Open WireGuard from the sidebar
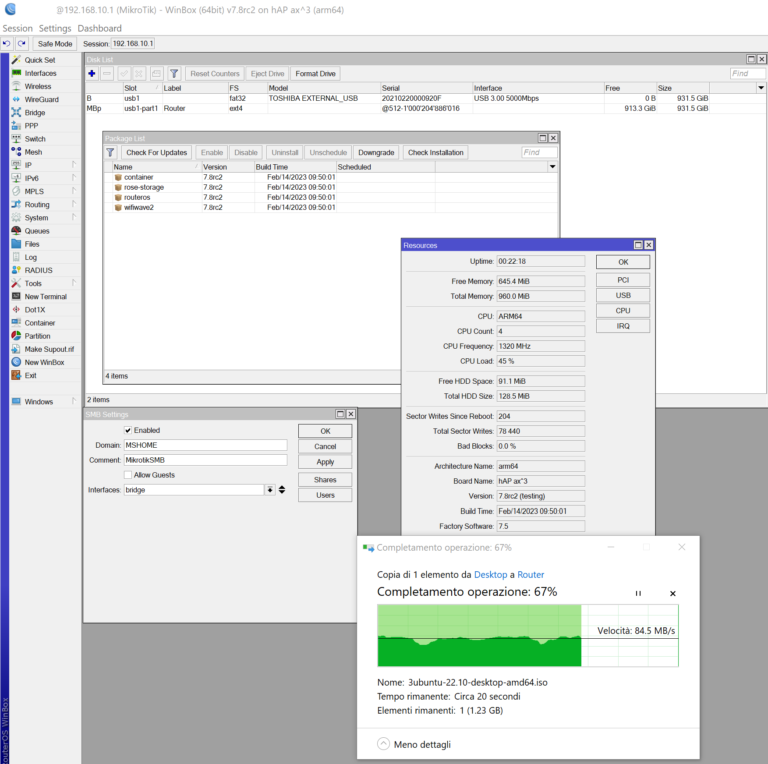This screenshot has width=768, height=764. coord(41,99)
